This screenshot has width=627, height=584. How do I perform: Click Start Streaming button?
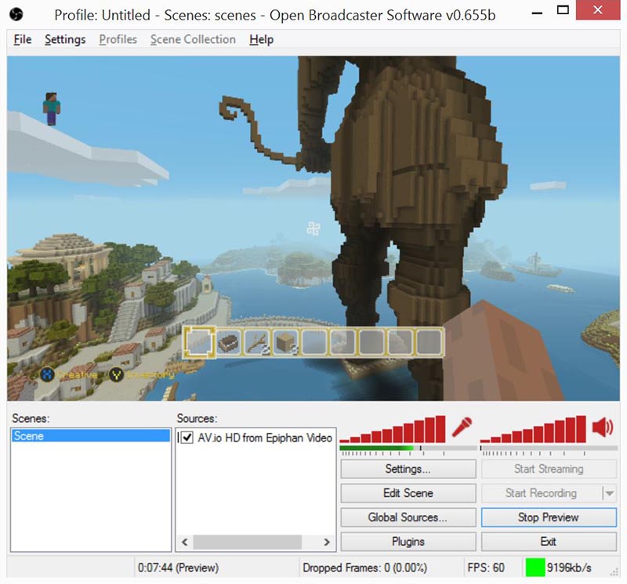click(x=549, y=469)
